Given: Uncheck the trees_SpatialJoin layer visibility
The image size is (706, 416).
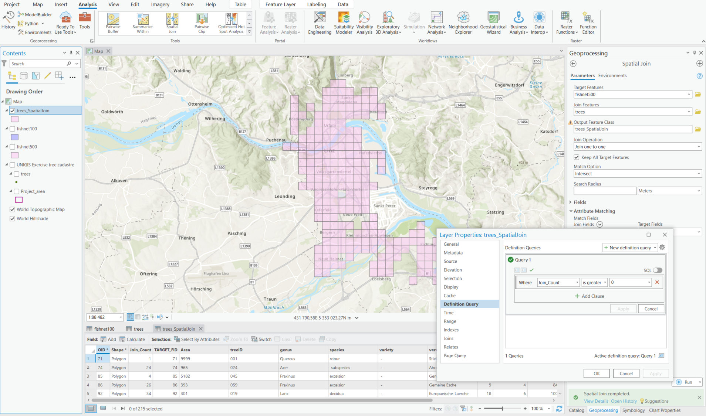Looking at the screenshot, I should [x=13, y=111].
